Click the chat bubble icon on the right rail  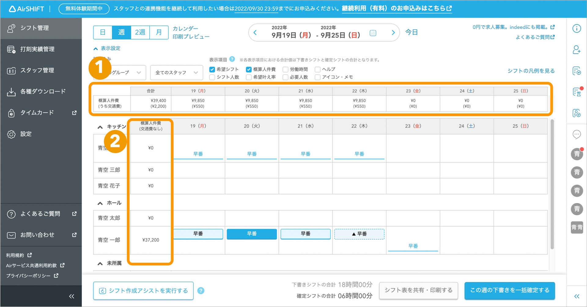[x=577, y=134]
